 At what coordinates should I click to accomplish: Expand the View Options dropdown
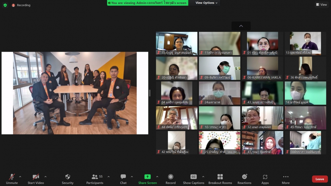[207, 3]
